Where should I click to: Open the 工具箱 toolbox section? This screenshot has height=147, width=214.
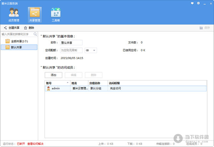56,15
